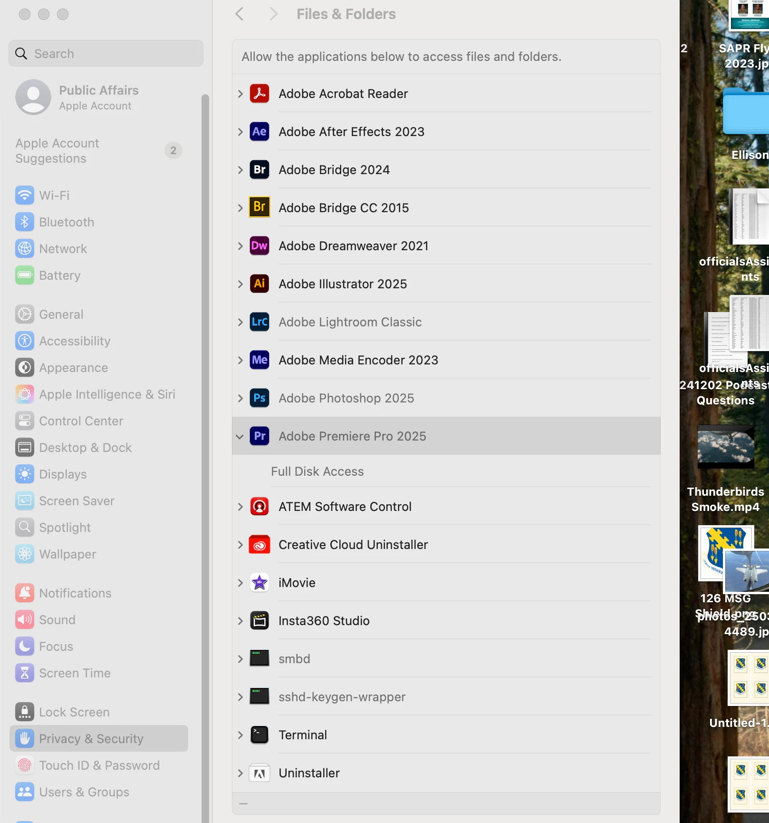Click the Illustrator 2025 icon

coord(260,284)
